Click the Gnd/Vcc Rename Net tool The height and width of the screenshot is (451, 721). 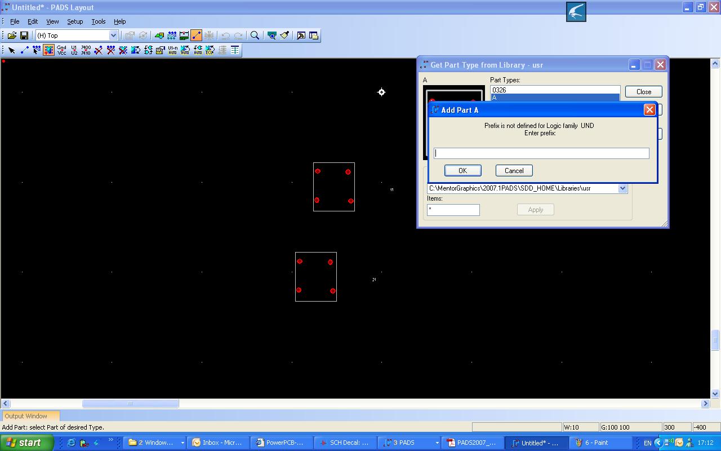pyautogui.click(x=61, y=50)
